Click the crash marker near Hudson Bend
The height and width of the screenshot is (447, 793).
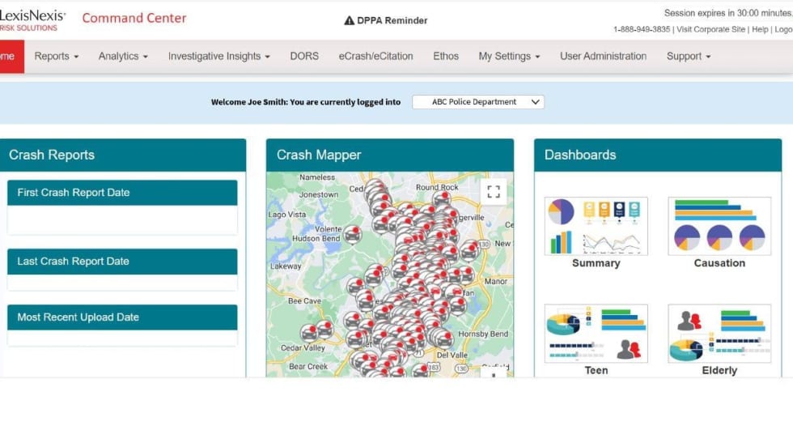pyautogui.click(x=352, y=234)
